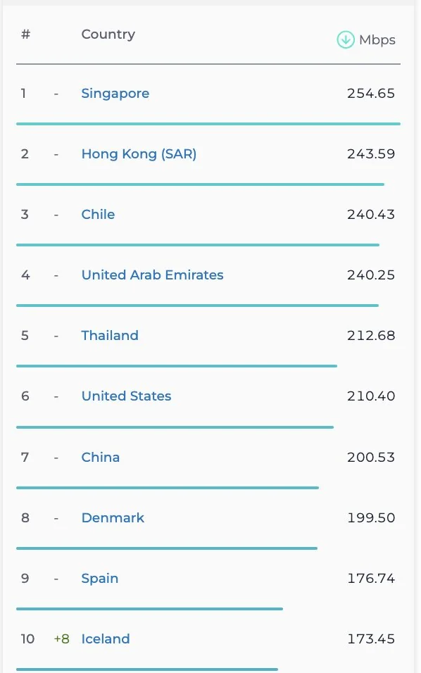The image size is (421, 673).
Task: Select Singapore's 254.65 speed value
Action: click(x=371, y=93)
